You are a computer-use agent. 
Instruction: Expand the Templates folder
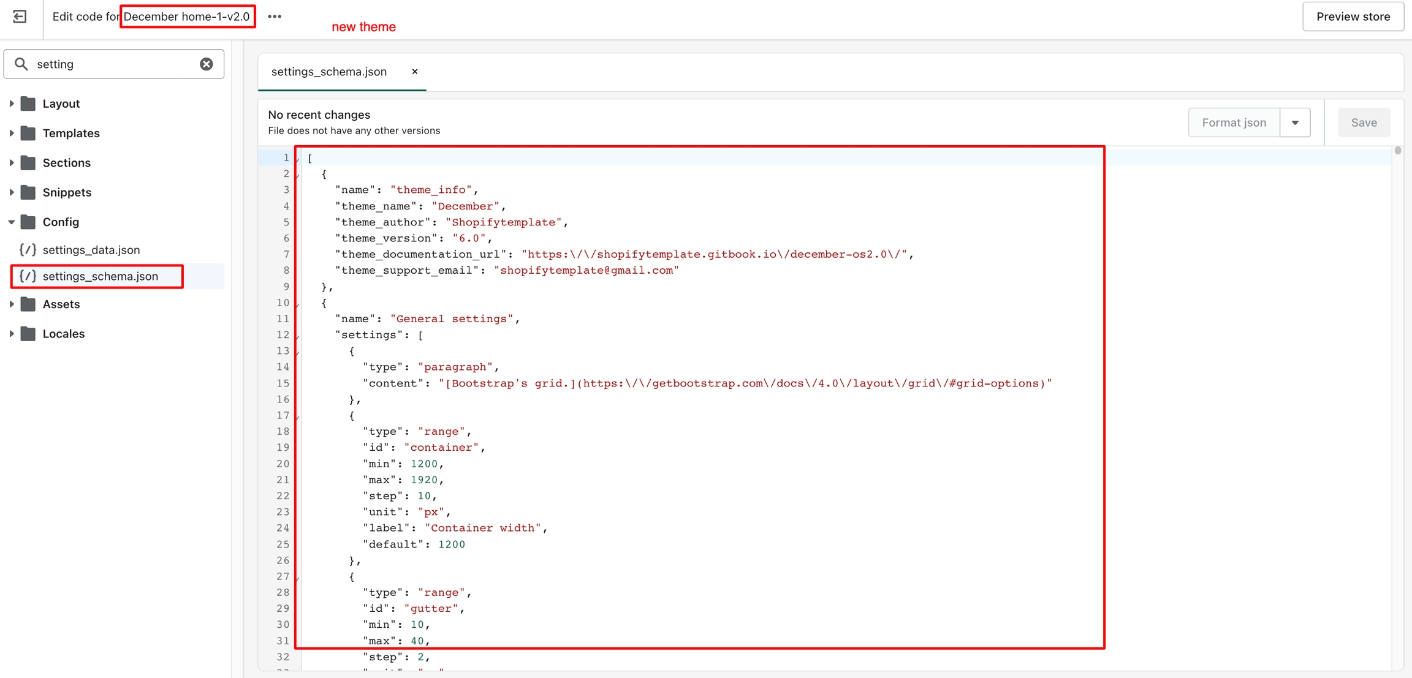pos(12,133)
